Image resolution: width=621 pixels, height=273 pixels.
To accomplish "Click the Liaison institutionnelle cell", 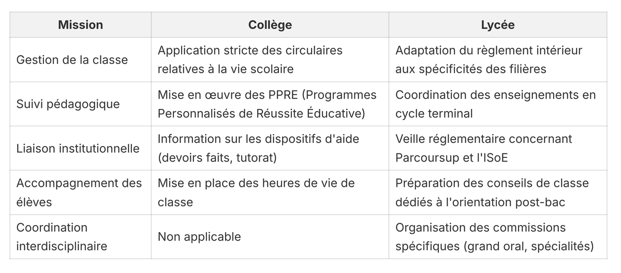I will click(x=78, y=149).
